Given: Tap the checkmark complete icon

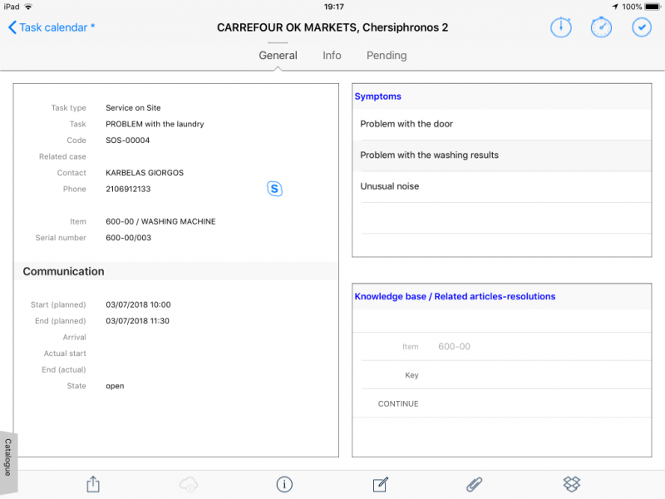Looking at the screenshot, I should pos(641,27).
